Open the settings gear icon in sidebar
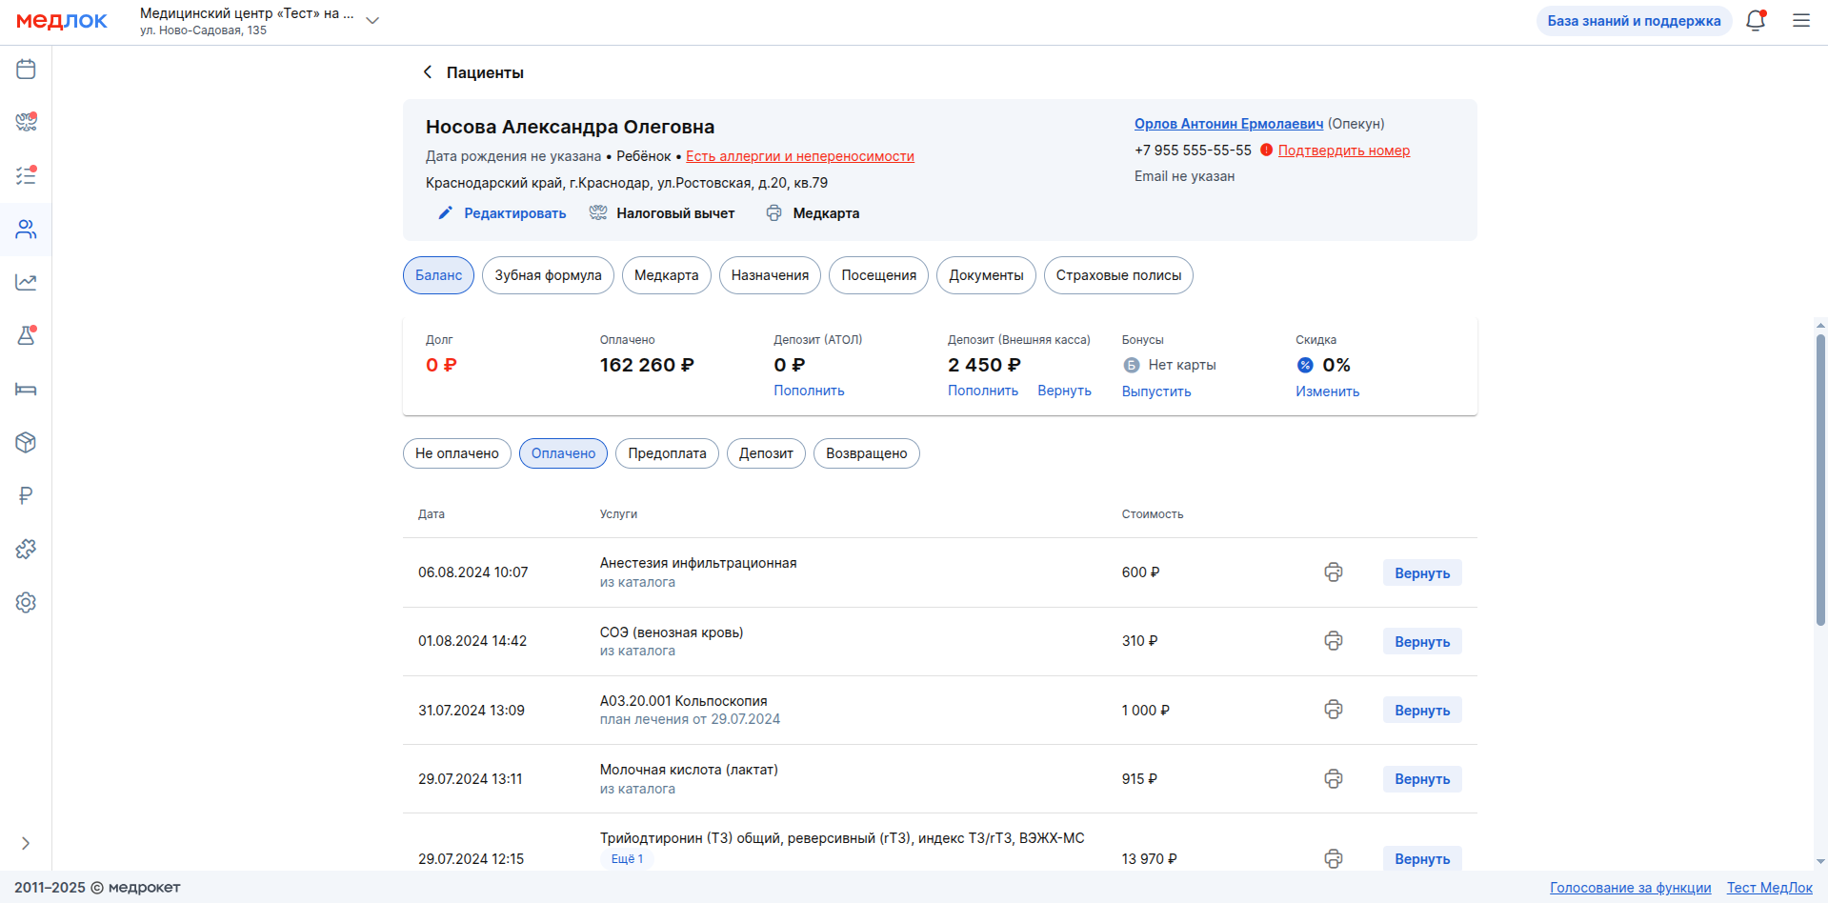 (26, 602)
